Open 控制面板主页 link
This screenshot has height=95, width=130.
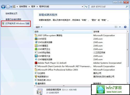point(11,14)
